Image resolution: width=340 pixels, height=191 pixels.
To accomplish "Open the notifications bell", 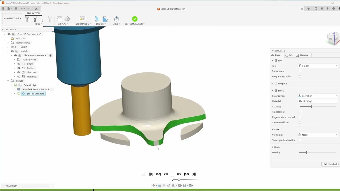I will click(x=328, y=9).
